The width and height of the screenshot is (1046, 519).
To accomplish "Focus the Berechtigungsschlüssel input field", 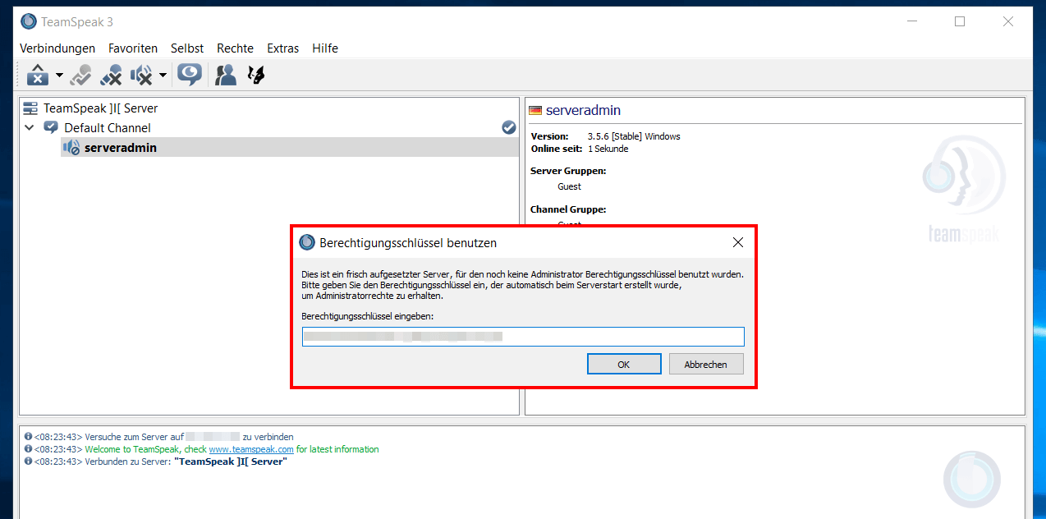I will 523,337.
